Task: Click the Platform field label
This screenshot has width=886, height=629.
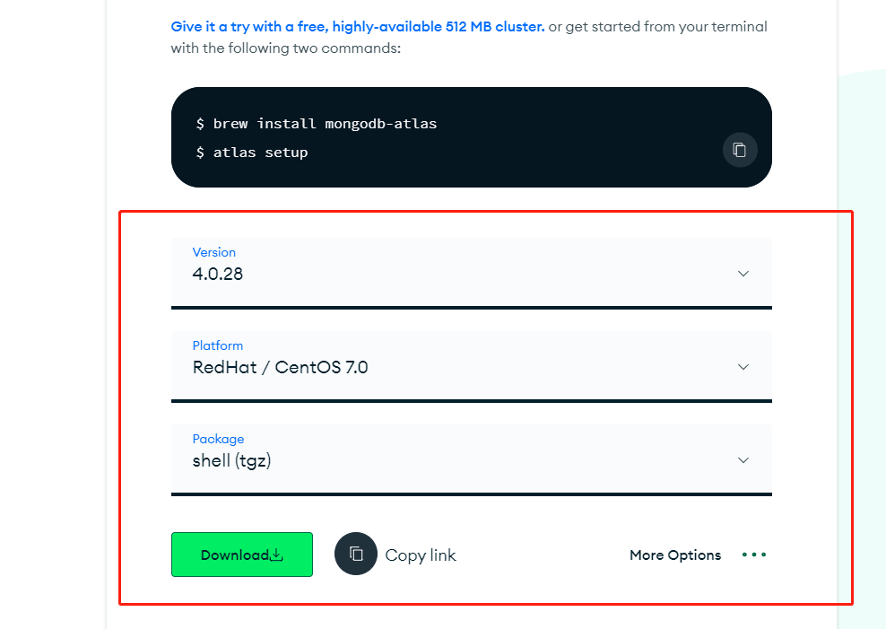Action: (x=218, y=345)
